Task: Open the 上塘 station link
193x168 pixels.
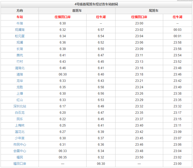Action: (x=20, y=94)
